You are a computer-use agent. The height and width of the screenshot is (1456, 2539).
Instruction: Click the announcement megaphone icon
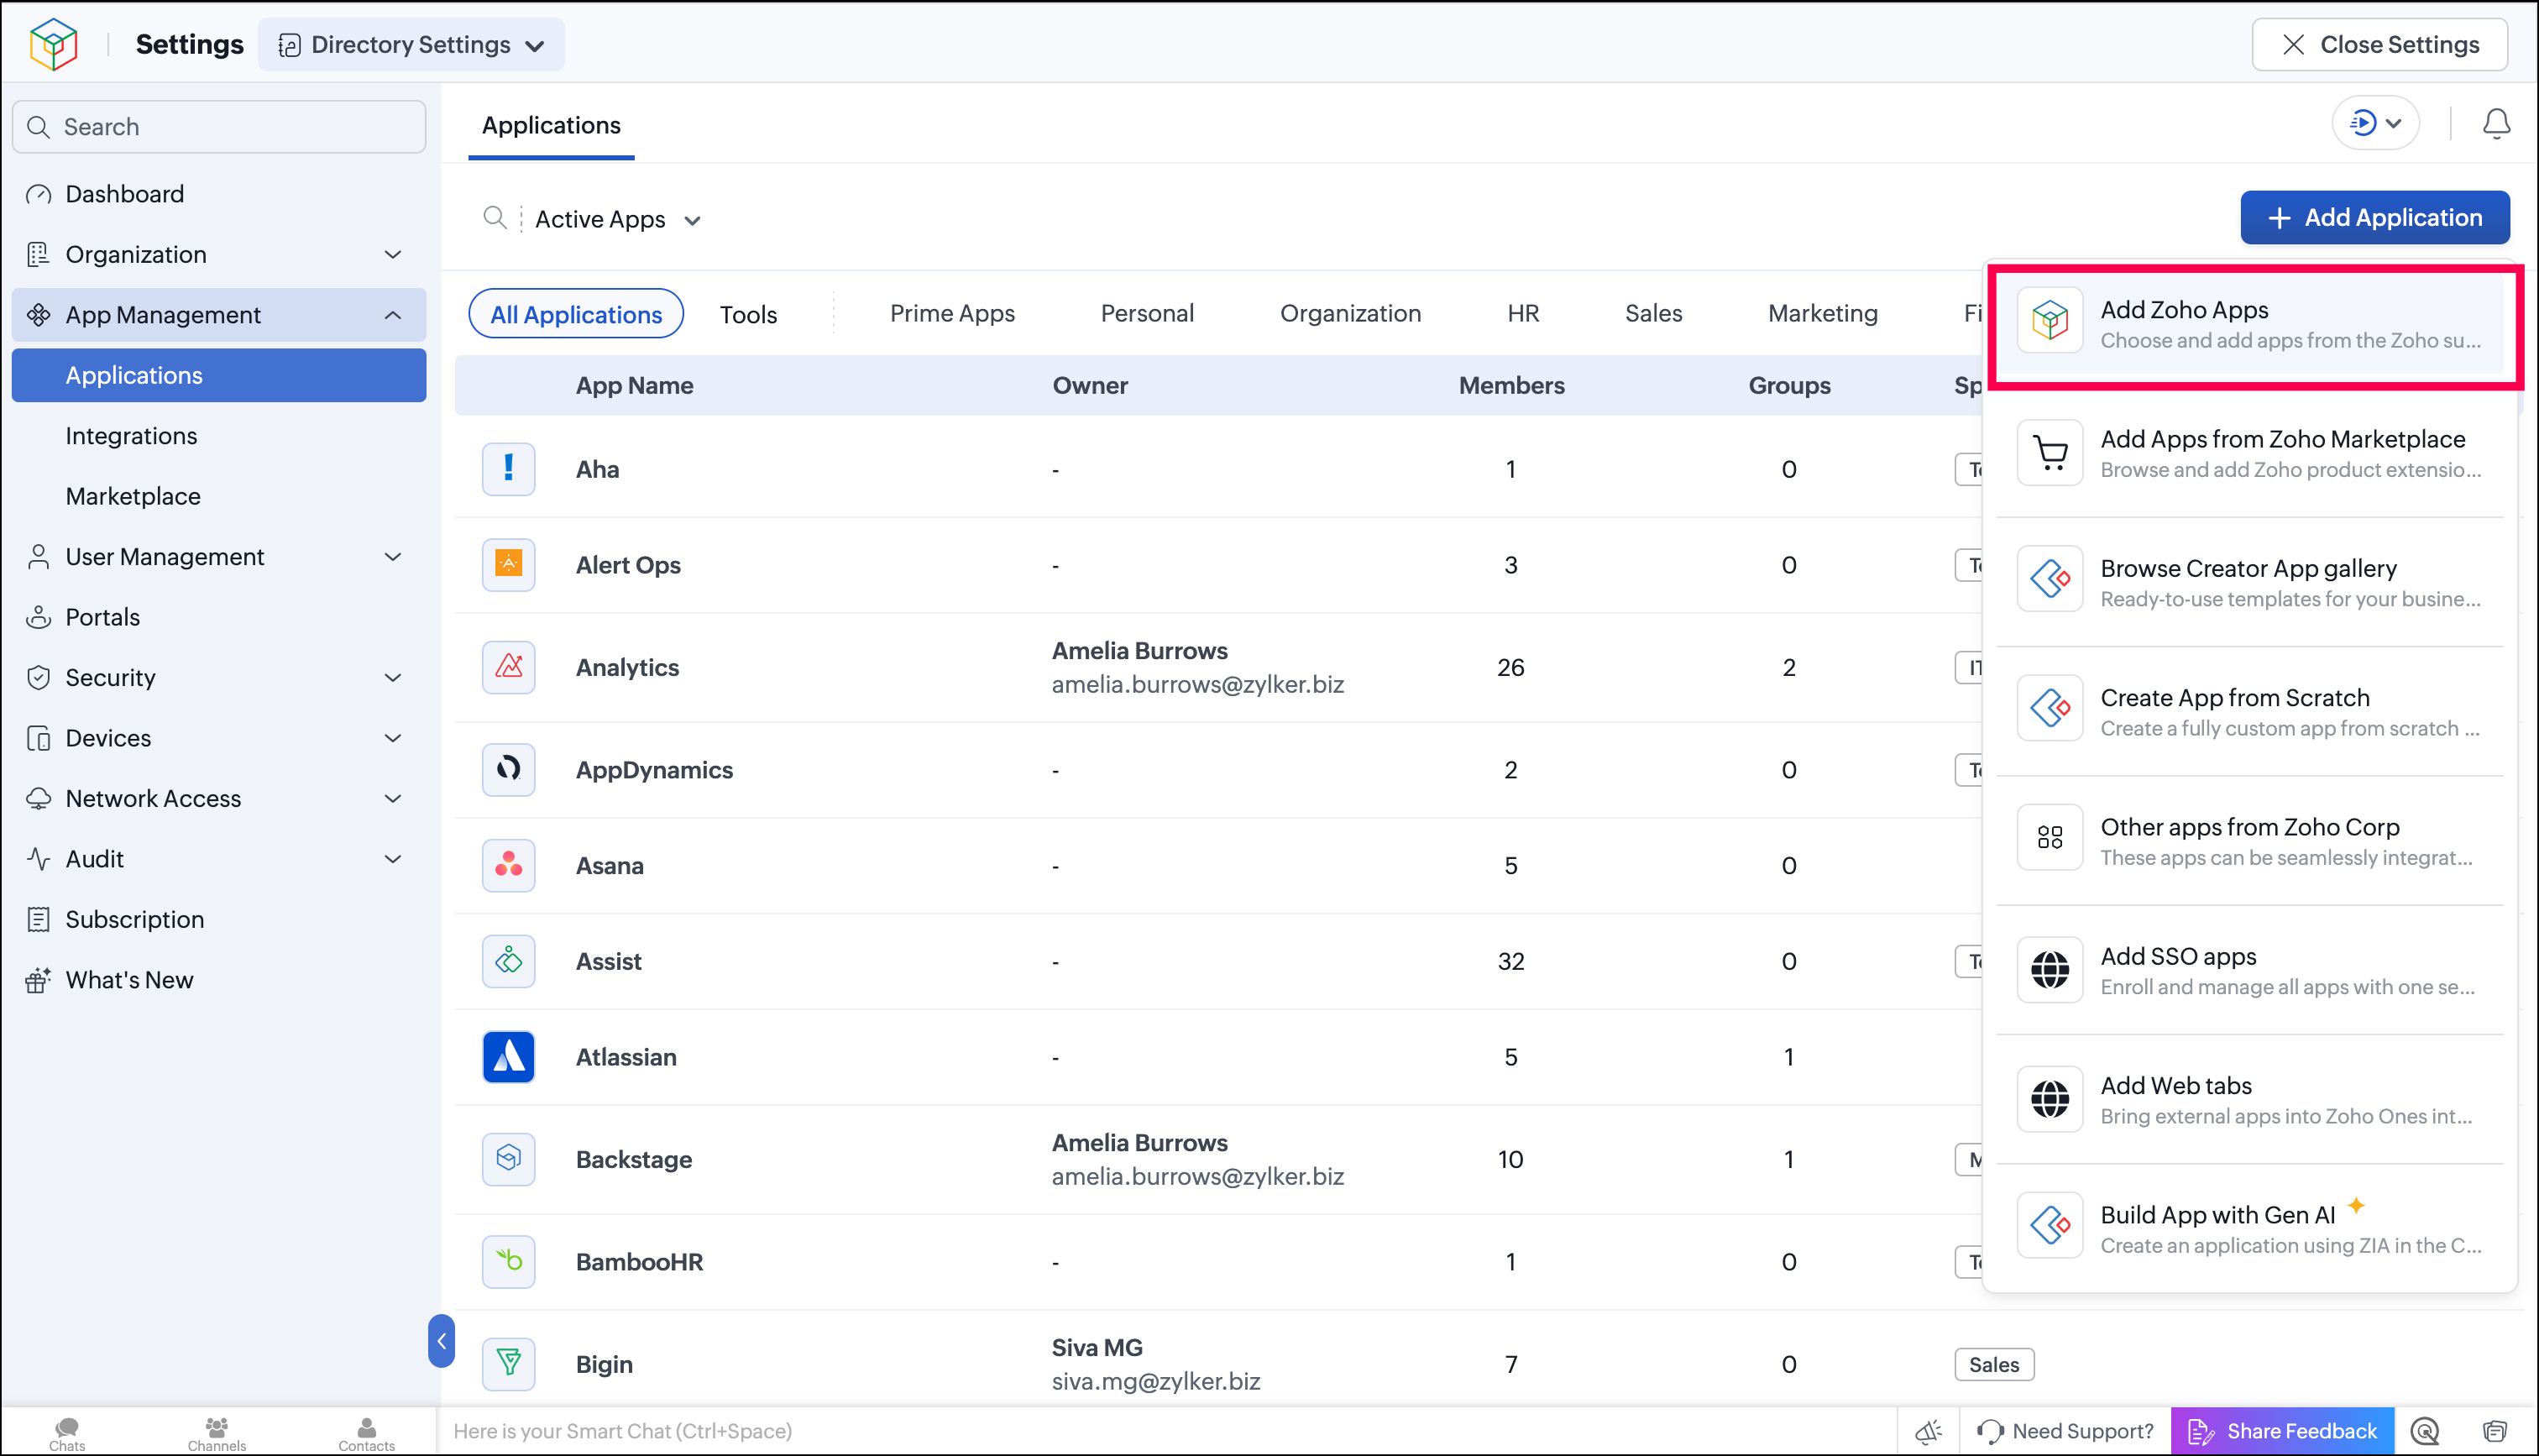(1929, 1432)
